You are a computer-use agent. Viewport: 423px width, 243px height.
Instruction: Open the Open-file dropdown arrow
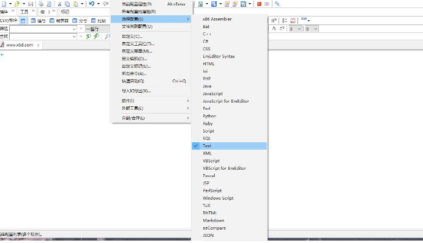[x=24, y=4]
